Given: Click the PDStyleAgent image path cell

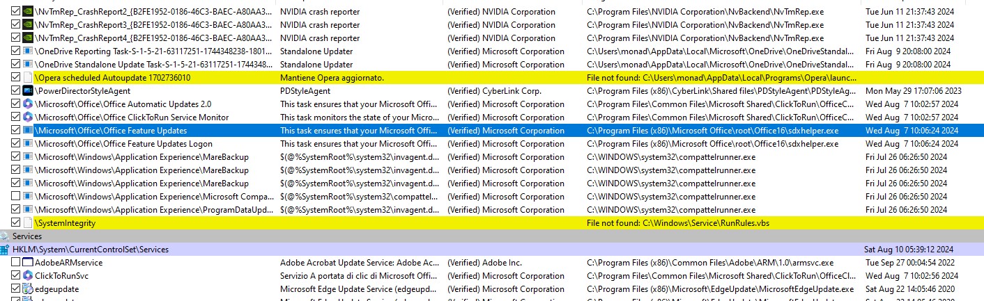Looking at the screenshot, I should coord(722,91).
